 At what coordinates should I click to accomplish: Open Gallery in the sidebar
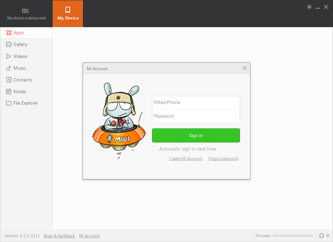click(x=26, y=44)
